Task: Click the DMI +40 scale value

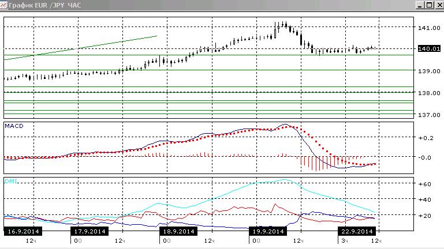Action: (424, 199)
